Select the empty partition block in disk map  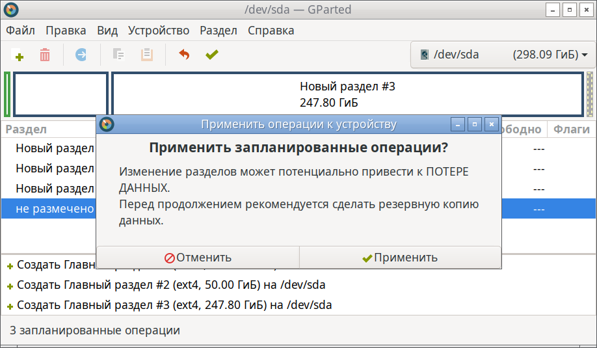pos(61,94)
